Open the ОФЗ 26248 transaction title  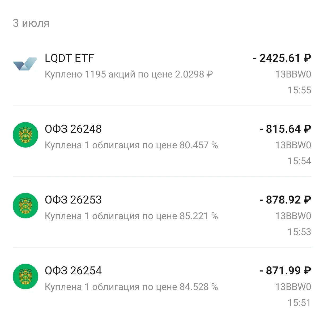73,129
